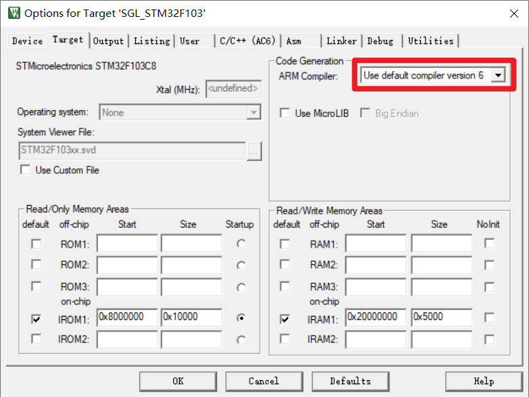Open the Utilities tab
The width and height of the screenshot is (529, 397).
pos(430,41)
